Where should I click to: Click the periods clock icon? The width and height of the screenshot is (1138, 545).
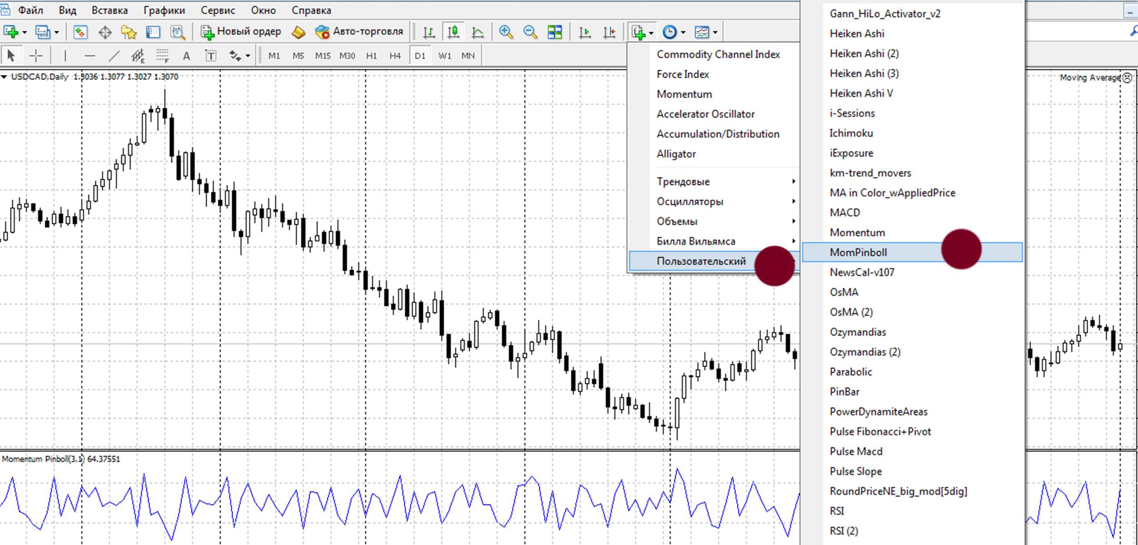click(x=670, y=32)
